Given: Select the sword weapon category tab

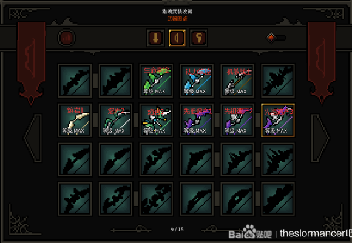Looking at the screenshot, I should (x=155, y=38).
